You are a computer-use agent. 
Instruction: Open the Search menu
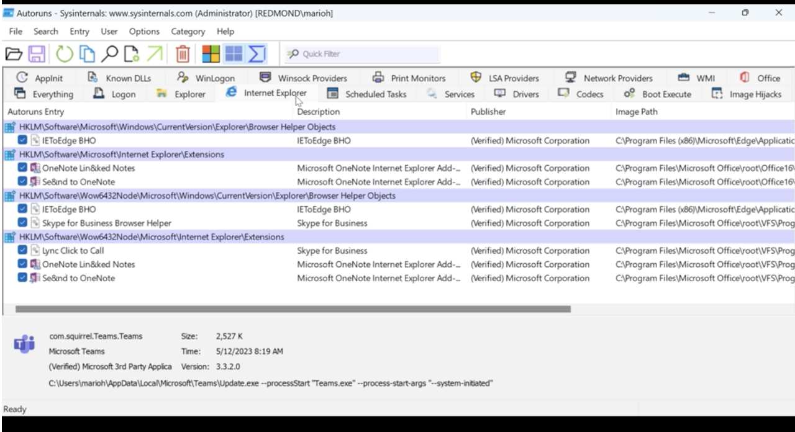pos(46,31)
